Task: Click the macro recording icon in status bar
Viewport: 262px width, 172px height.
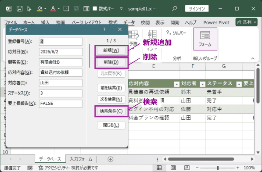Action: click(30, 168)
